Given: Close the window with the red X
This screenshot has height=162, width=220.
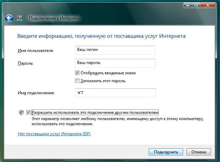Looking at the screenshot, I should coord(208,5).
